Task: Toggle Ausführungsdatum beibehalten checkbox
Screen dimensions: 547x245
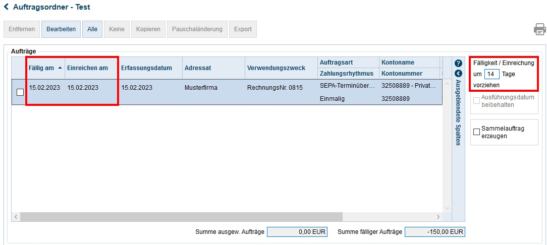Action: pyautogui.click(x=476, y=101)
